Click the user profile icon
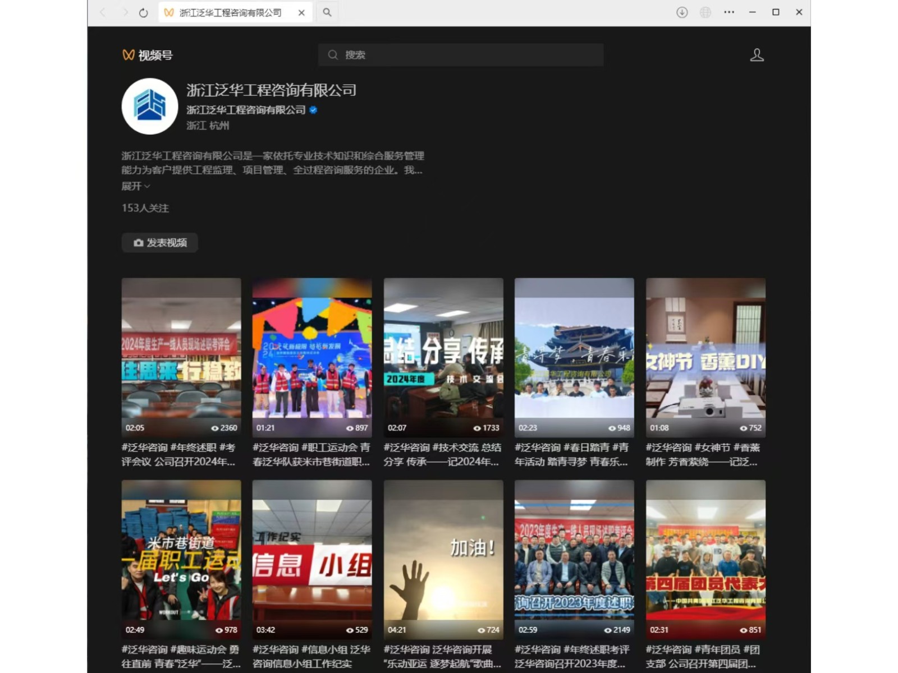The image size is (898, 673). [757, 55]
